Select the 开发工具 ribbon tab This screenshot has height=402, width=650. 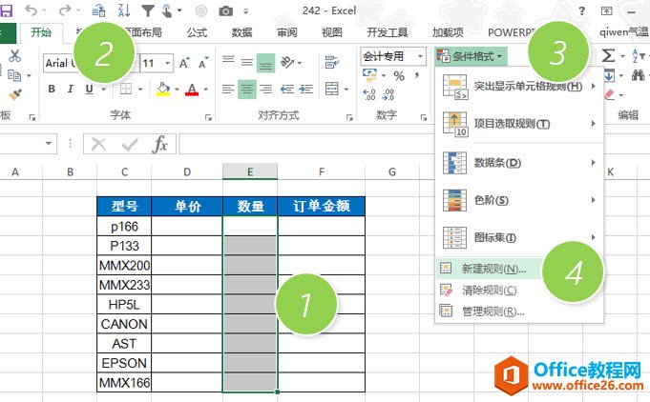388,32
